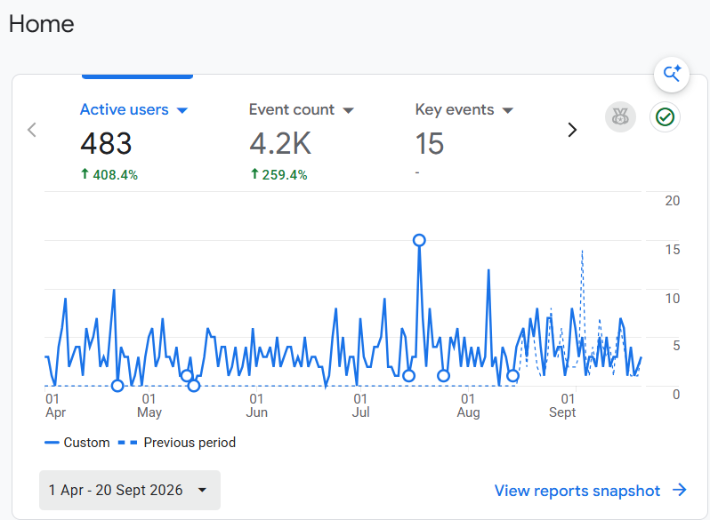Click the green checkmark data quality icon

[665, 117]
